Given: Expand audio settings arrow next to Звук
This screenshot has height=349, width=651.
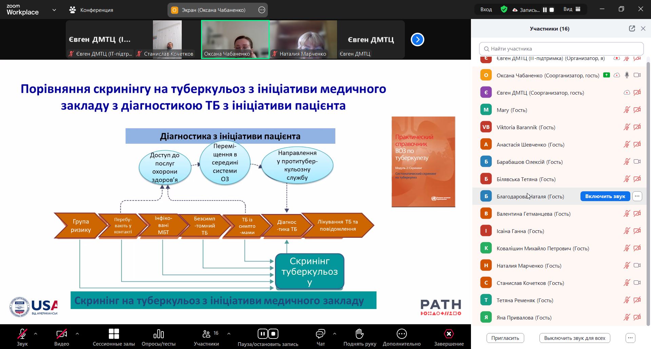Looking at the screenshot, I should [36, 334].
